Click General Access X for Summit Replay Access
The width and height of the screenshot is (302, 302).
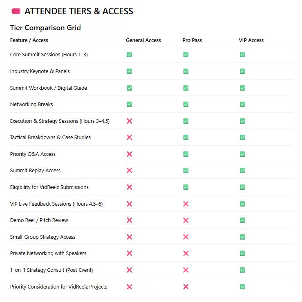129,171
